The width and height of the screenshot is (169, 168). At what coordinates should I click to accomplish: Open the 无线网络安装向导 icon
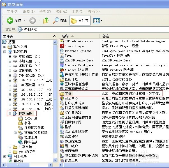(62, 118)
